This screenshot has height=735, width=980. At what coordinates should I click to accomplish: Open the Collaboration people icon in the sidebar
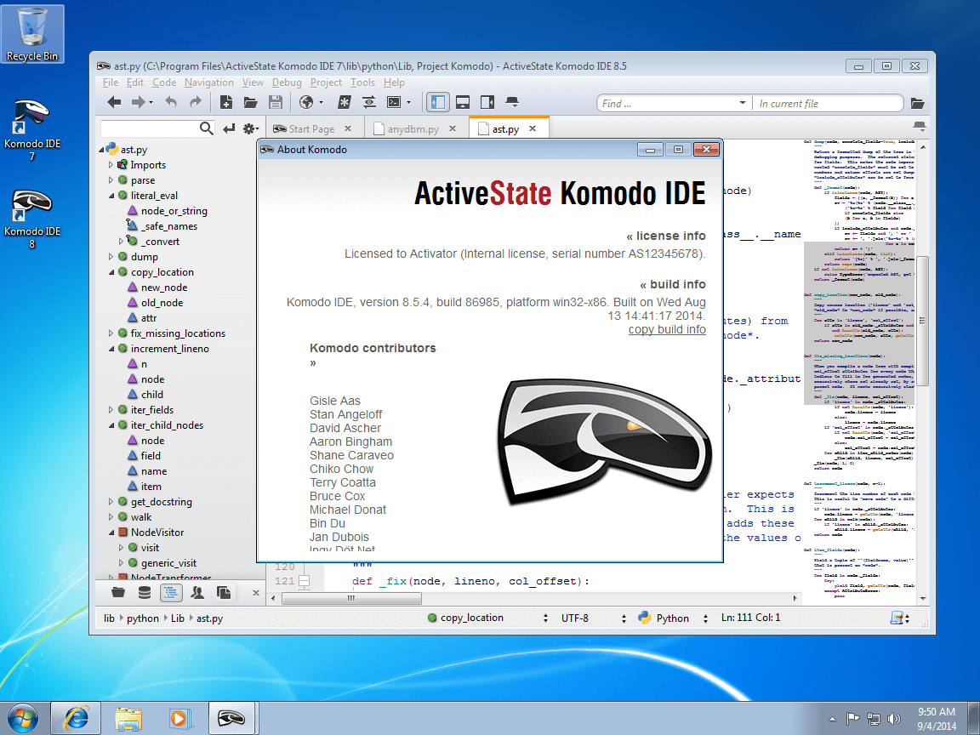click(197, 592)
